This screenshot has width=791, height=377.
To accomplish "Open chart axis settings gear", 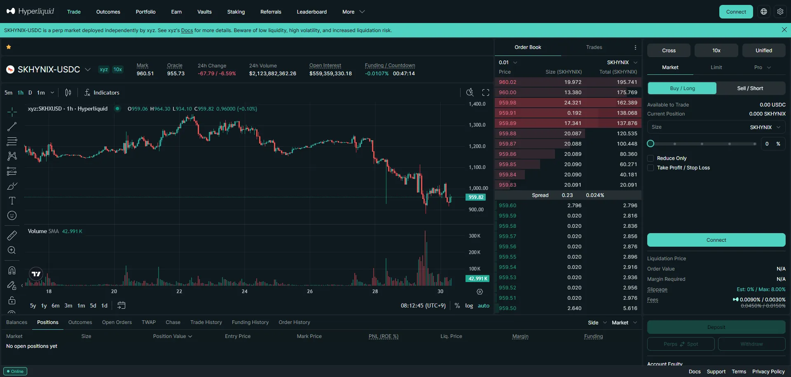I will 480,291.
